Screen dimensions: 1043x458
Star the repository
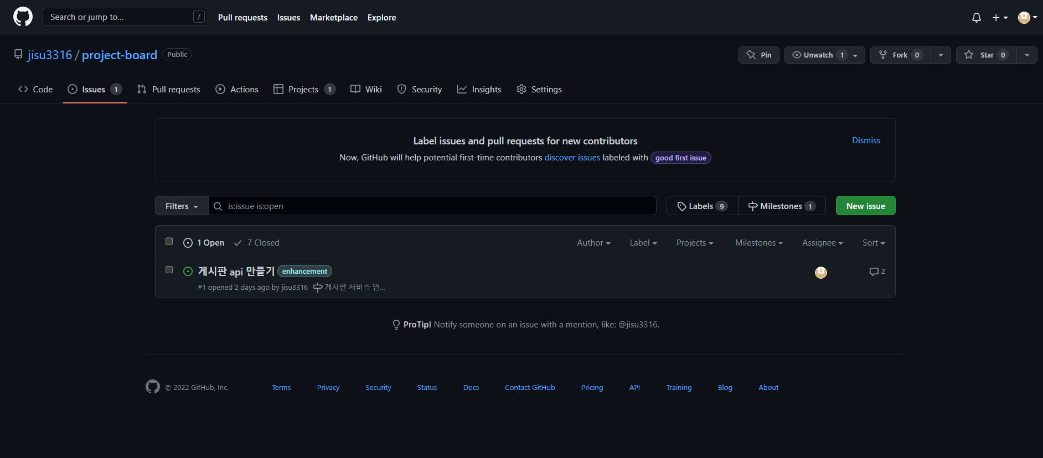[986, 55]
